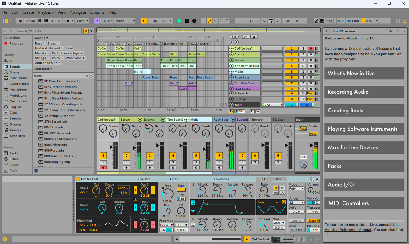Stop playback using the square Stop button

point(187,21)
